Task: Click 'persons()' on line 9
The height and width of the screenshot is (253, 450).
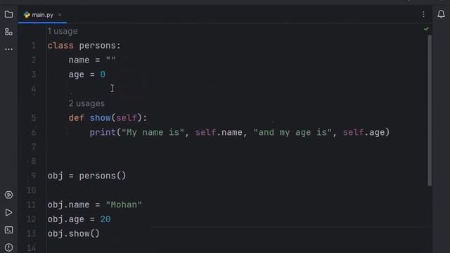Action: pyautogui.click(x=103, y=176)
